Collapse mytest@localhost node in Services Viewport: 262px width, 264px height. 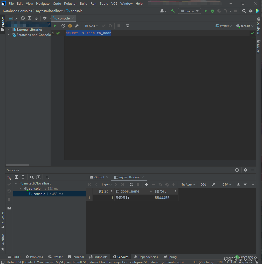pyautogui.click(x=16, y=183)
